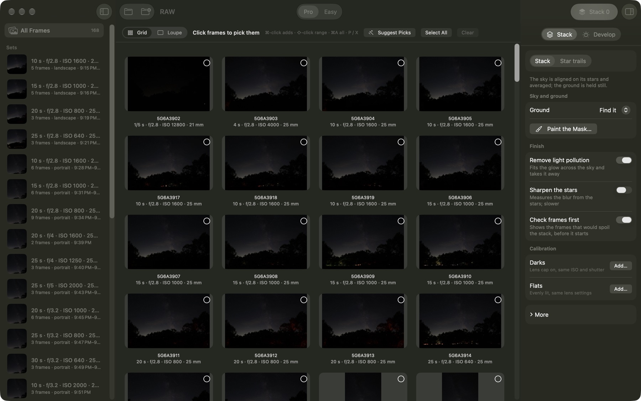The width and height of the screenshot is (641, 401).
Task: Select set 15 s f/2.8 ISO 1000 landscape
Action: (54, 89)
